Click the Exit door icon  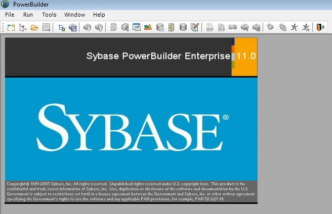click(320, 27)
